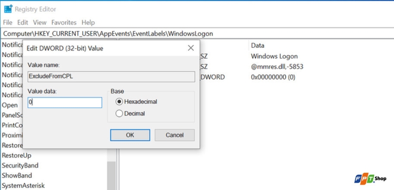This screenshot has width=394, height=190.
Task: Click the Value data input field
Action: [x=65, y=103]
